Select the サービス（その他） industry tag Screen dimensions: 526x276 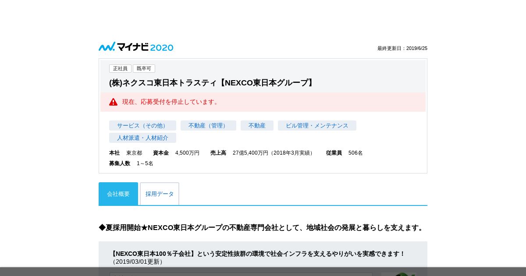142,126
